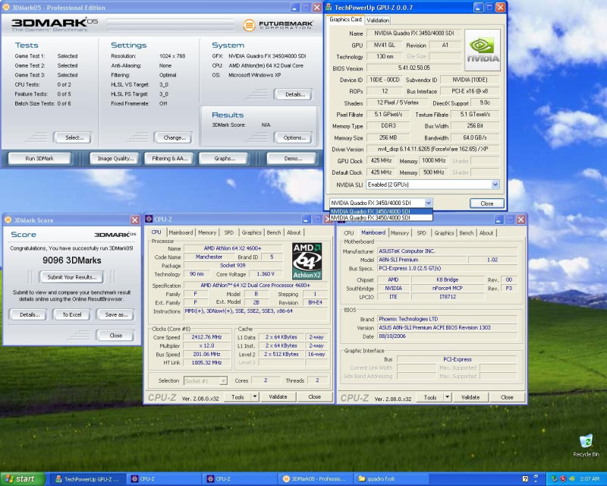
Task: Click the 9096 3DMarks score text
Action: click(x=72, y=260)
